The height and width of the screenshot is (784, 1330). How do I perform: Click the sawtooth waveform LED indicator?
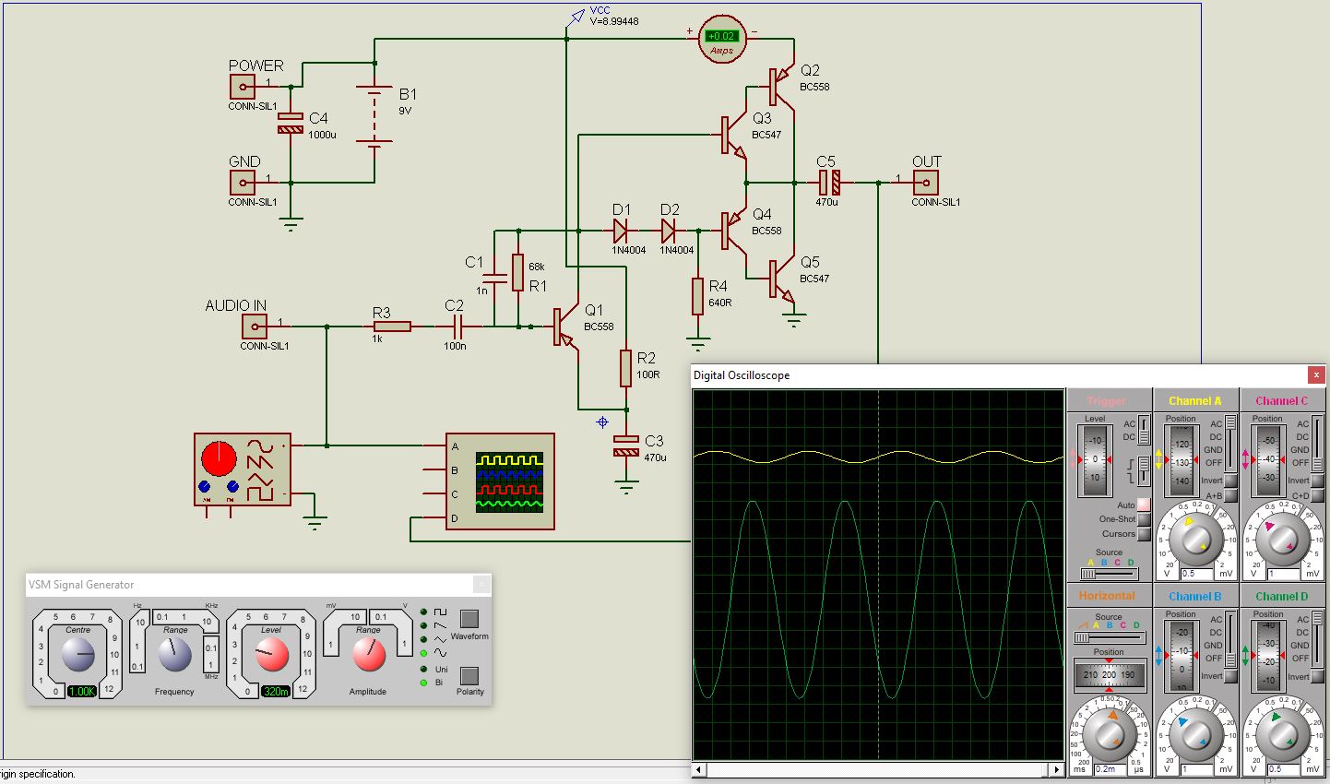pos(423,625)
